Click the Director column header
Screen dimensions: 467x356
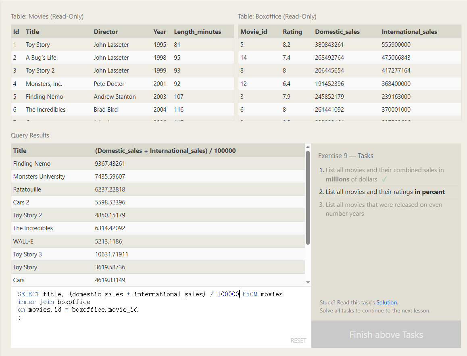tap(106, 31)
